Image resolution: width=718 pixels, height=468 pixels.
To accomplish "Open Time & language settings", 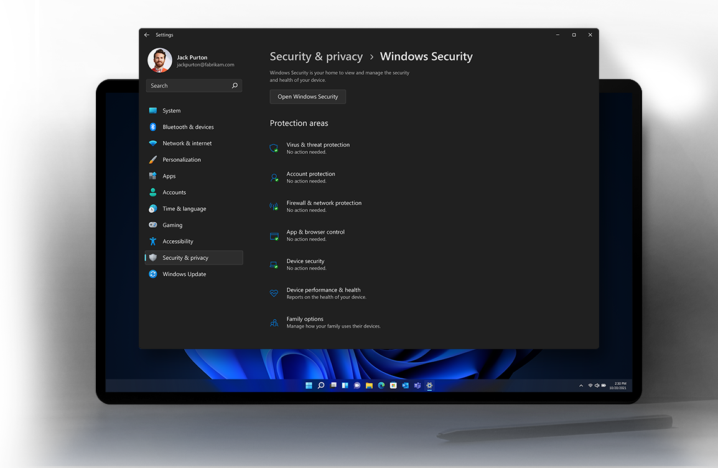I will pyautogui.click(x=193, y=208).
